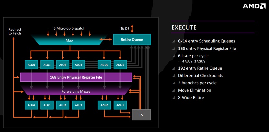Select the AGQ0 queue box
Image resolution: width=269 pixels, height=132 pixels.
point(105,65)
